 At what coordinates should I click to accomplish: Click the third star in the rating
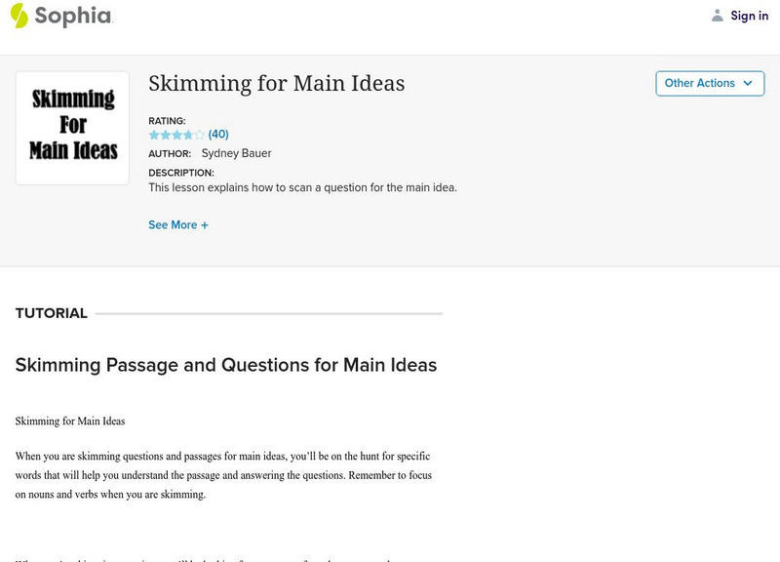point(176,135)
